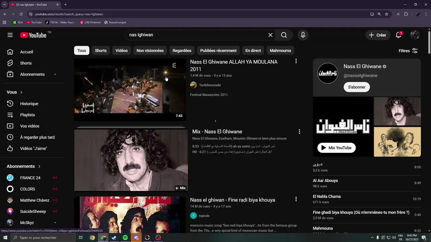Bookmark this page with the star icon

click(x=387, y=14)
